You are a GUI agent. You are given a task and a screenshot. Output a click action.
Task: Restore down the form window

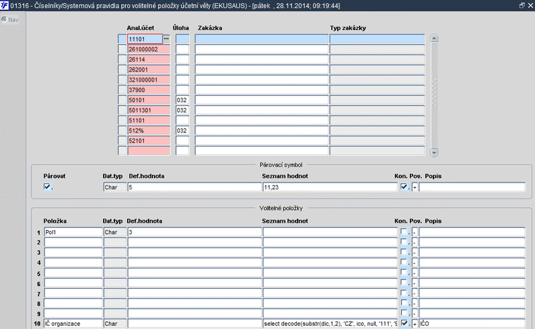[x=522, y=5]
